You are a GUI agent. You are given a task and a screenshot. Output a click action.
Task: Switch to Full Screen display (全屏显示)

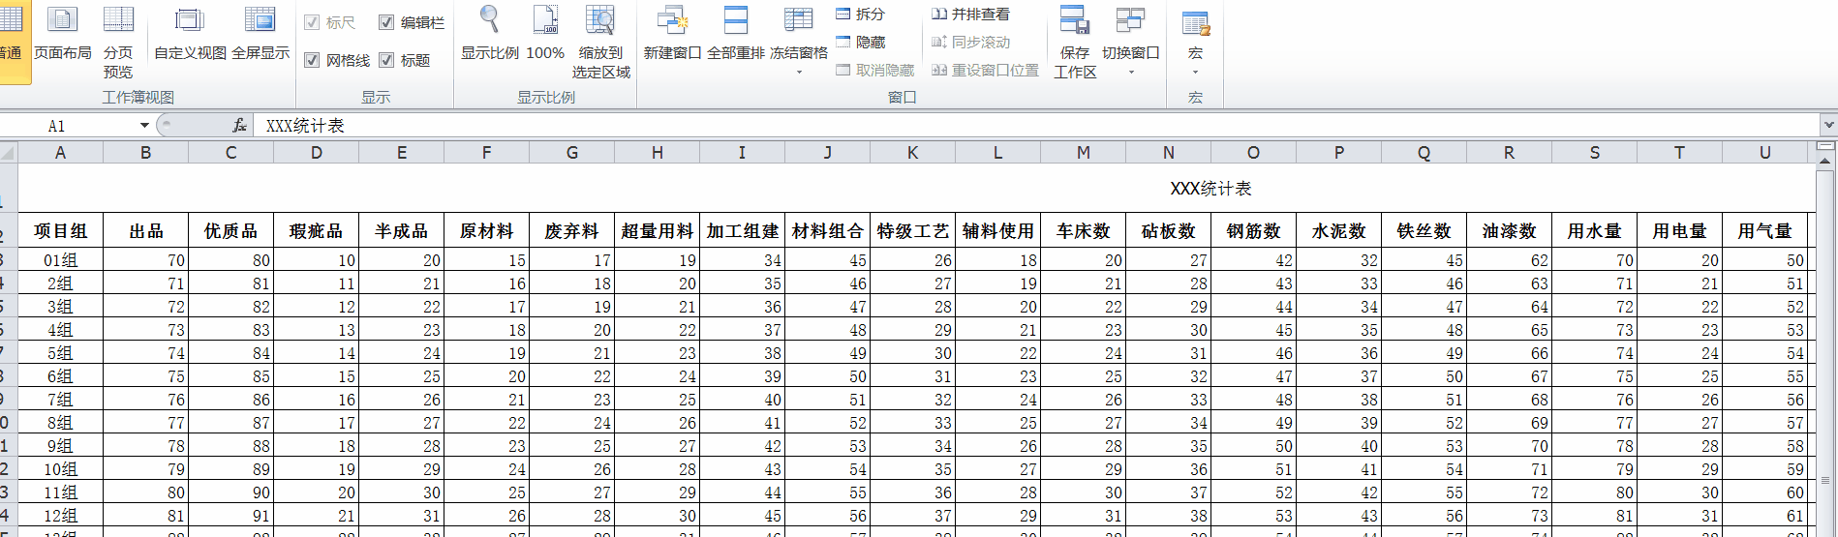[x=260, y=36]
